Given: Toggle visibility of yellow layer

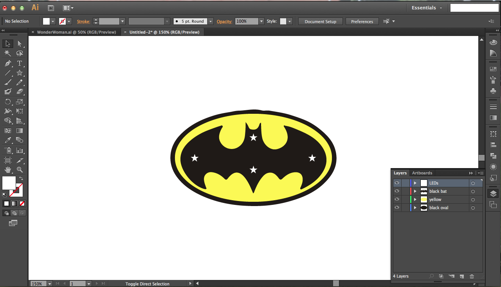Looking at the screenshot, I should click(x=397, y=199).
